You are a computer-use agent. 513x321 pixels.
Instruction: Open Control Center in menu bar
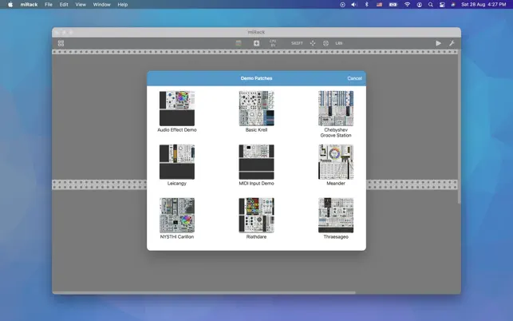click(442, 5)
